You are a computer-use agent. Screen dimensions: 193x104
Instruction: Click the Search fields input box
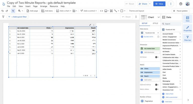(x=172, y=24)
